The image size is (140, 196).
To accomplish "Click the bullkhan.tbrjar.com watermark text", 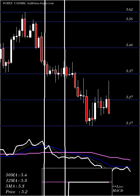I will click(x=40, y=3).
